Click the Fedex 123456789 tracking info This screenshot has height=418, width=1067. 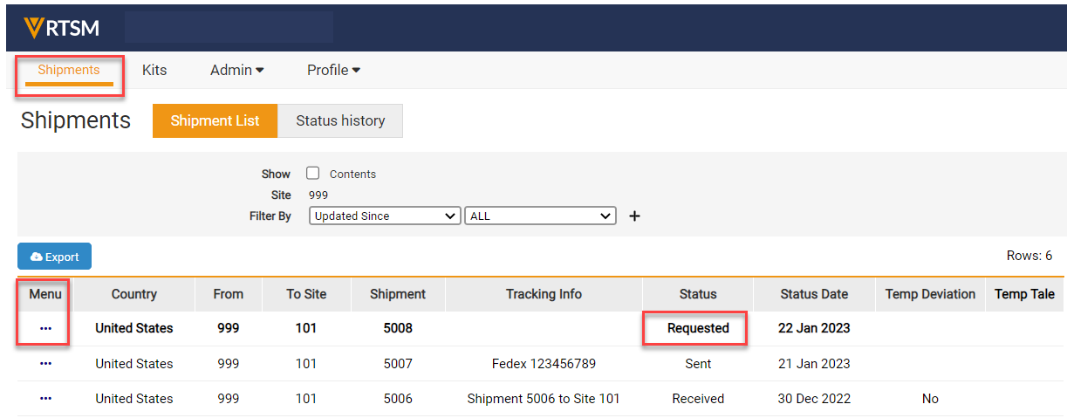pyautogui.click(x=544, y=364)
